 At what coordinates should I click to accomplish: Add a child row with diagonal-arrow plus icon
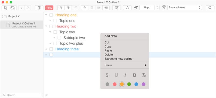click(68, 8)
